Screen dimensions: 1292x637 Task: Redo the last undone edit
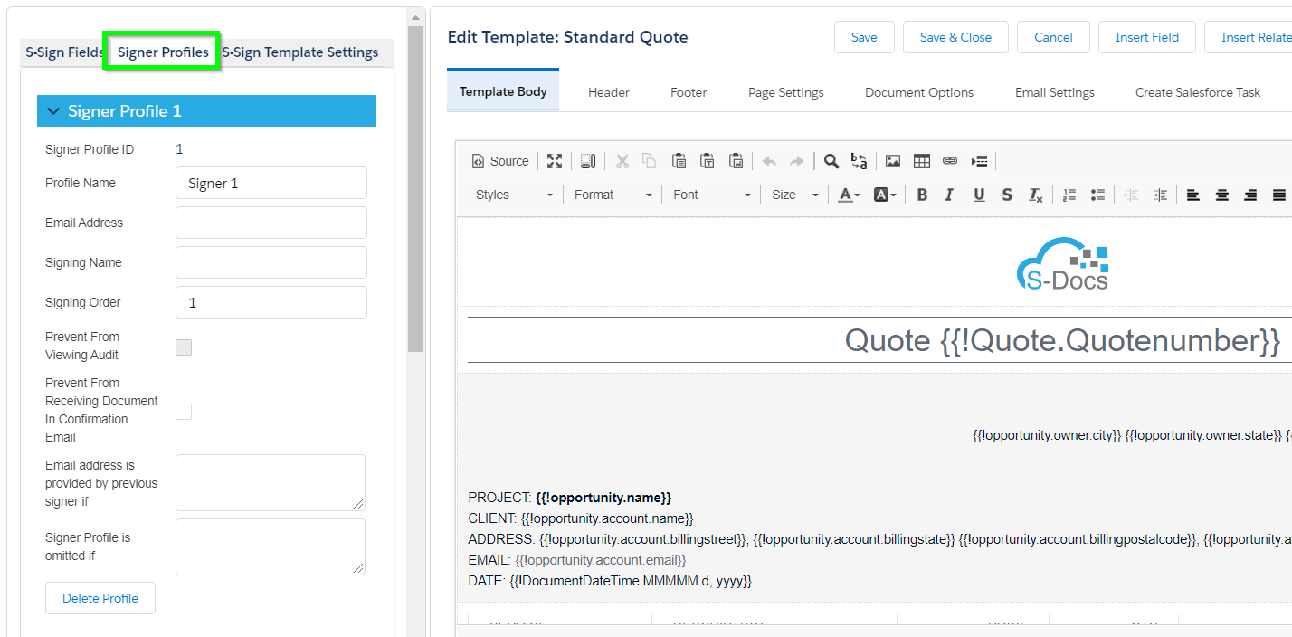pyautogui.click(x=797, y=161)
